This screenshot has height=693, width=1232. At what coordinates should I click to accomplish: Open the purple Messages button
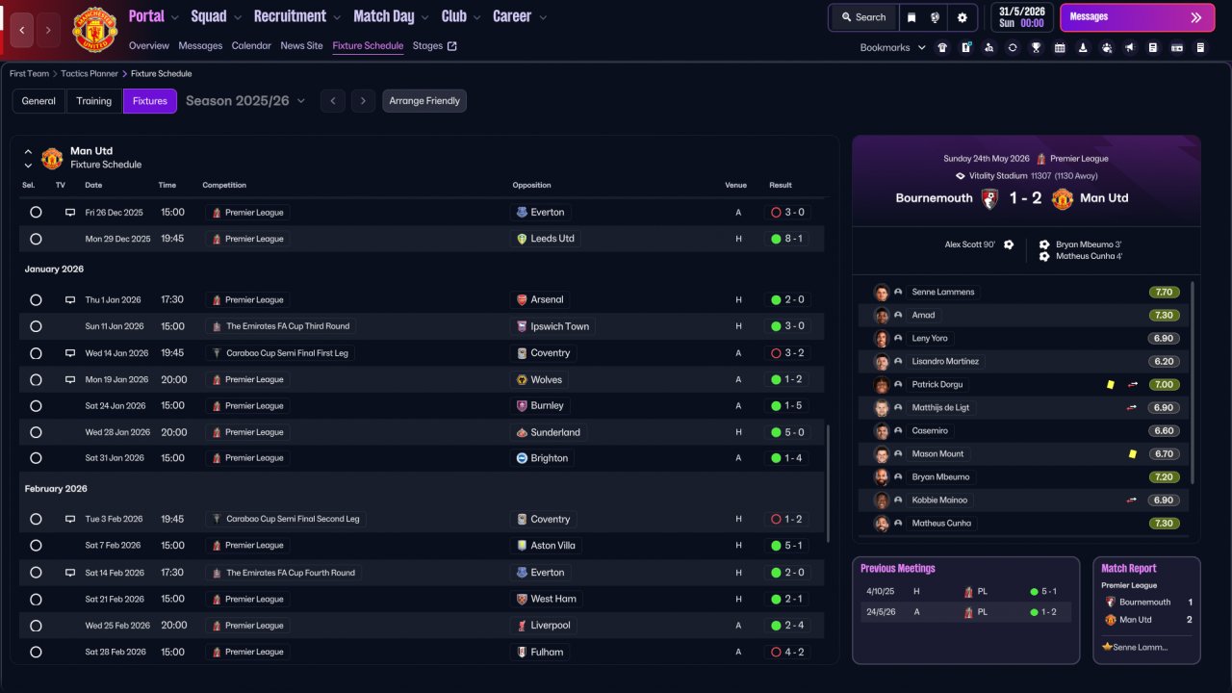pos(1137,17)
